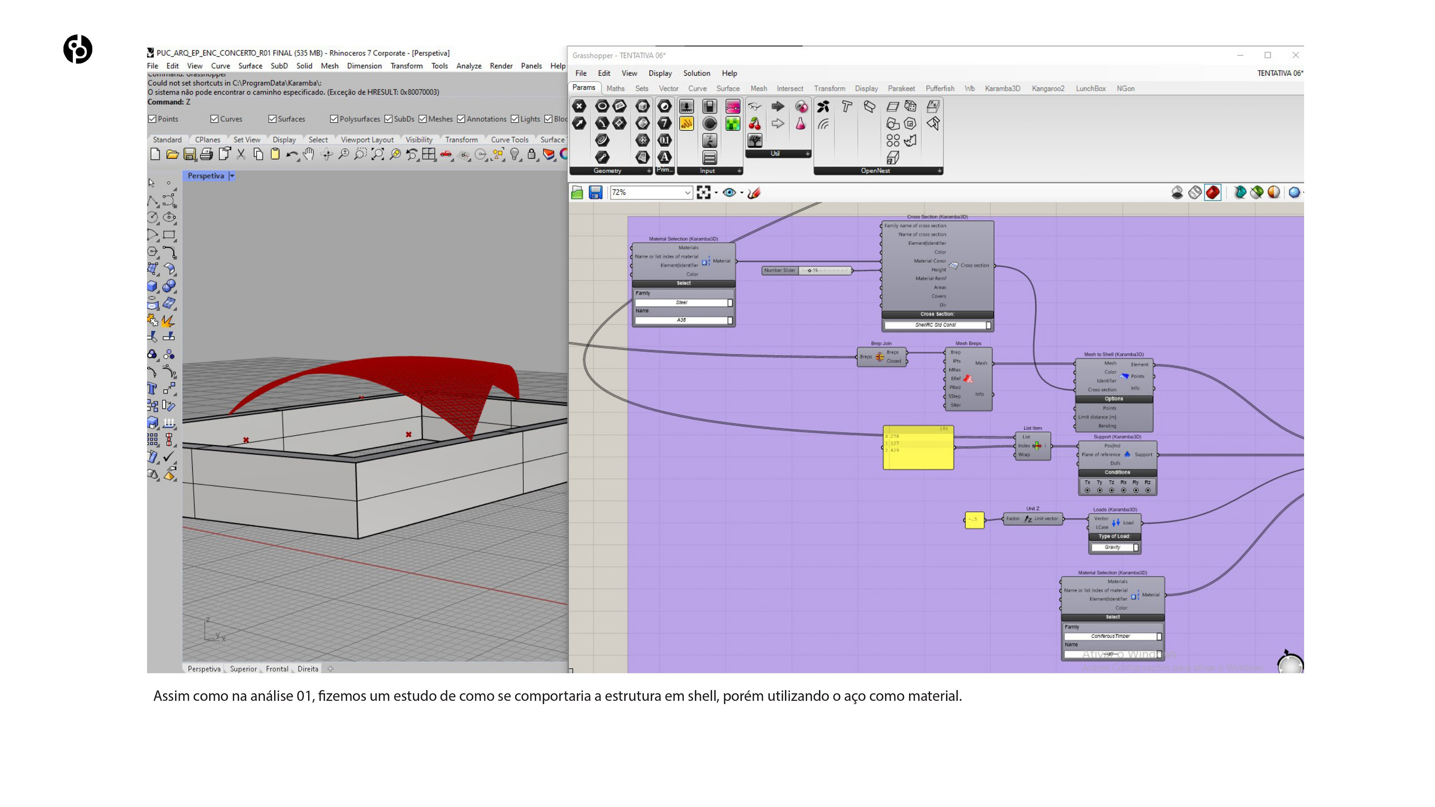Image resolution: width=1435 pixels, height=807 pixels.
Task: Select the Pan hand tool
Action: (309, 154)
